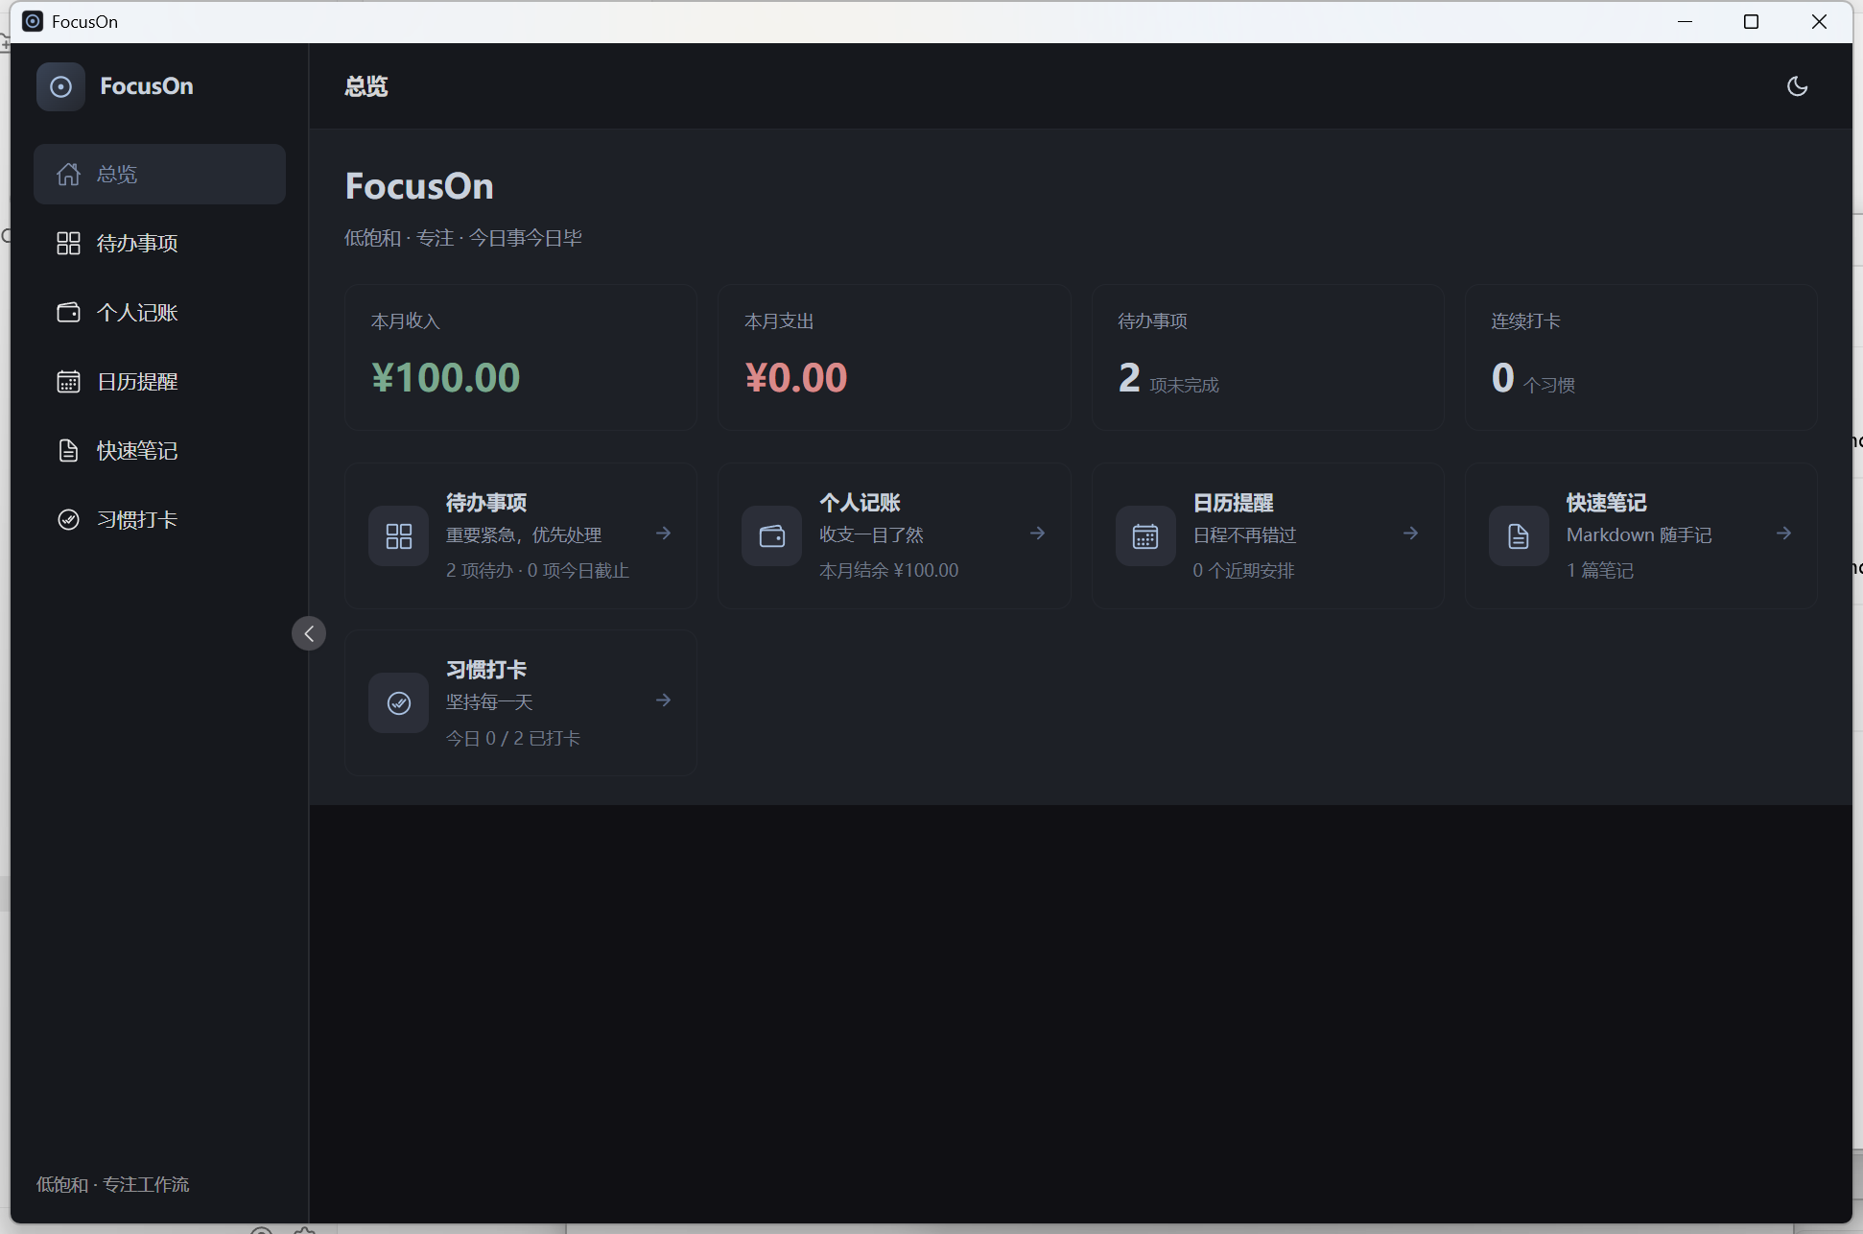Click the 2 项未完成 stat value

coord(1168,378)
